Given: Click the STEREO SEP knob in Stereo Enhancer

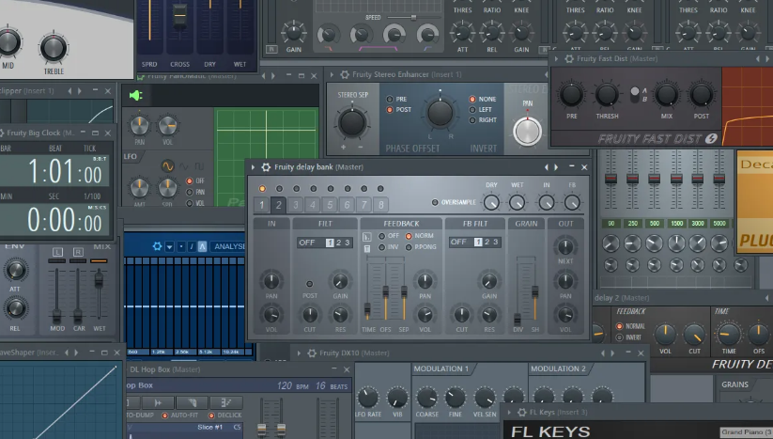Looking at the screenshot, I should click(352, 122).
